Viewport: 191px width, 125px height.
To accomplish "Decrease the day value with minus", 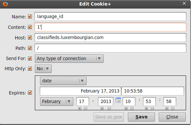I will click(x=85, y=108).
